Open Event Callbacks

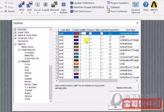[x=117, y=11]
